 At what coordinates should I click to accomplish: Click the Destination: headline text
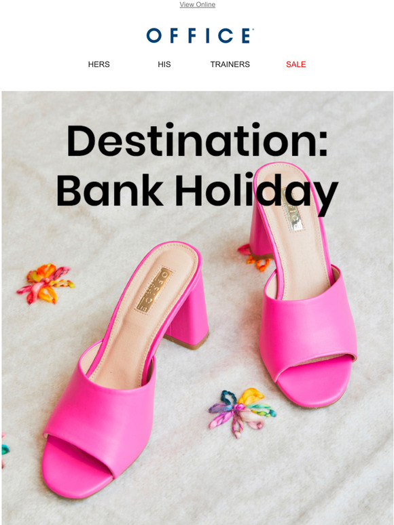[x=197, y=140]
